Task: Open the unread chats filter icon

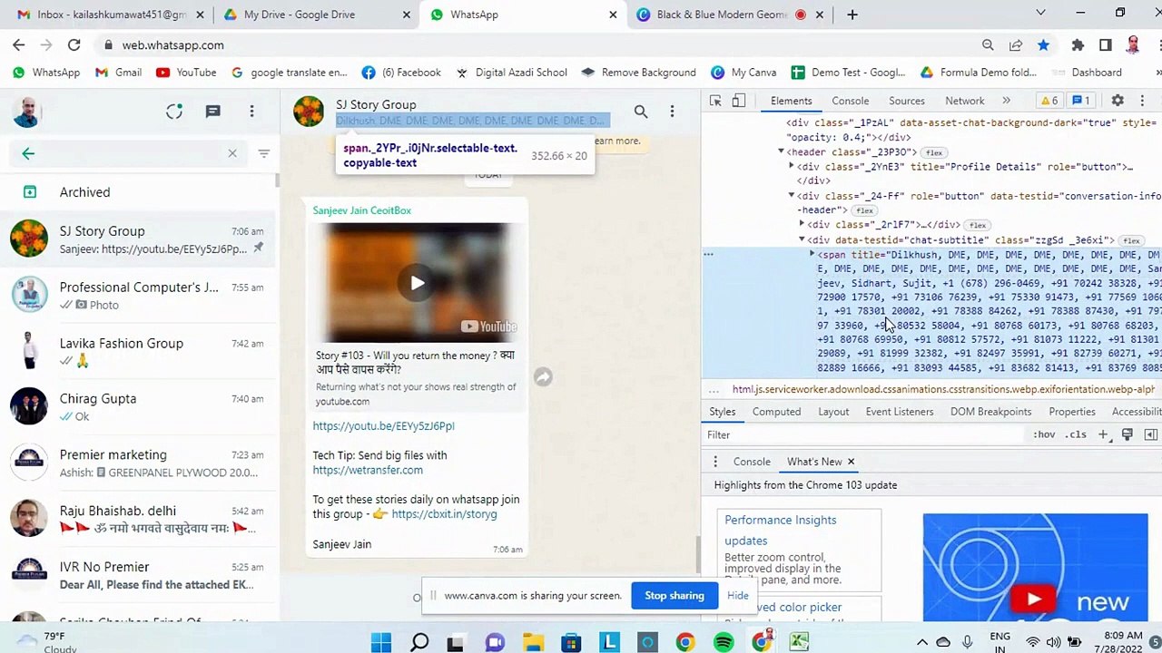Action: pyautogui.click(x=264, y=153)
